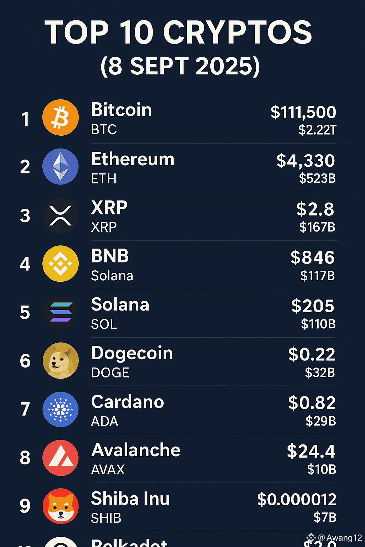Click the Cardano blue dotted icon
Image resolution: width=365 pixels, height=547 pixels.
61,409
